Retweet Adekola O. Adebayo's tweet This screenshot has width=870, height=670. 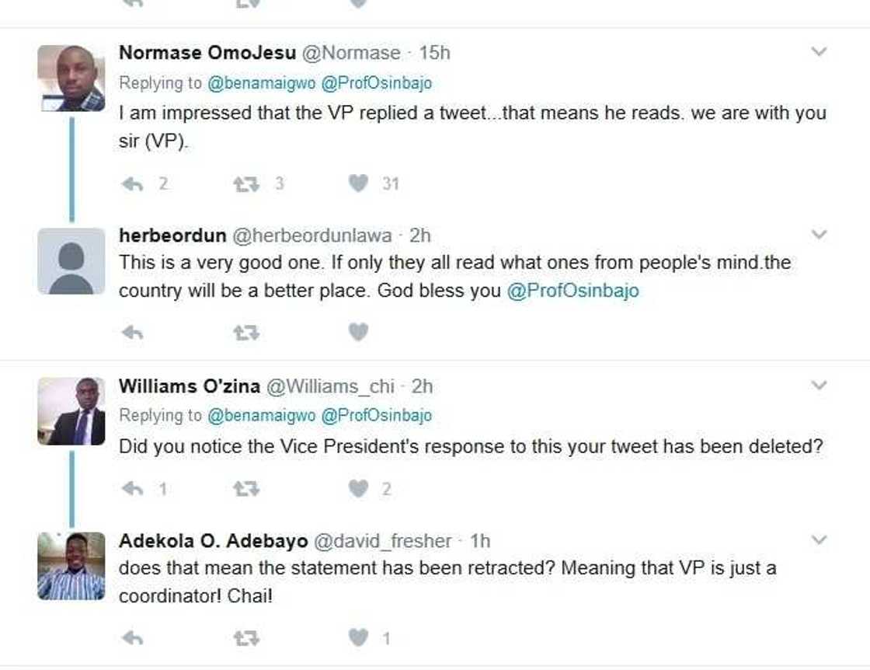pos(246,638)
